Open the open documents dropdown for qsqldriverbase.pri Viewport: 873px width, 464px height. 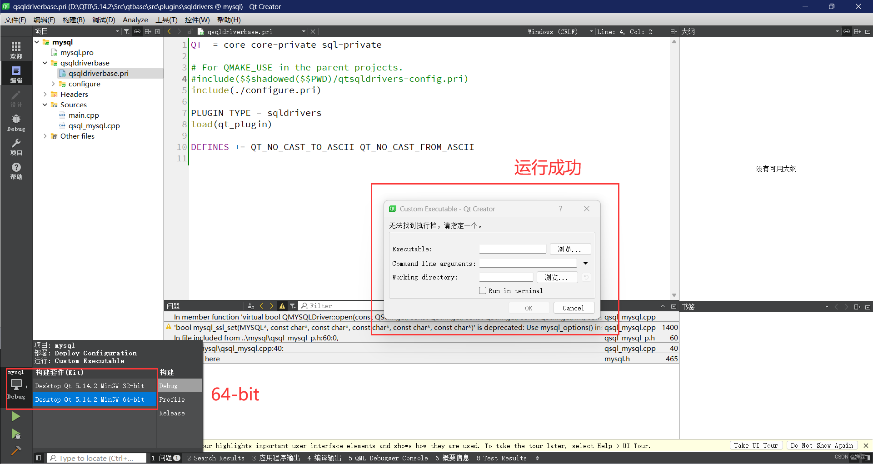pyautogui.click(x=304, y=31)
